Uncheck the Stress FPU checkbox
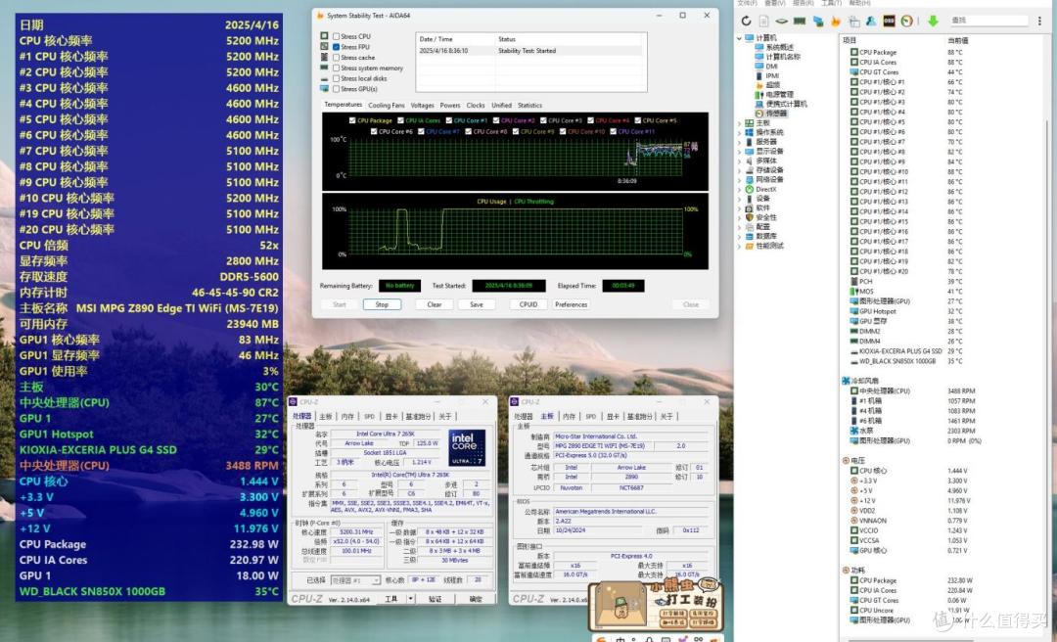This screenshot has width=1057, height=642. [337, 47]
